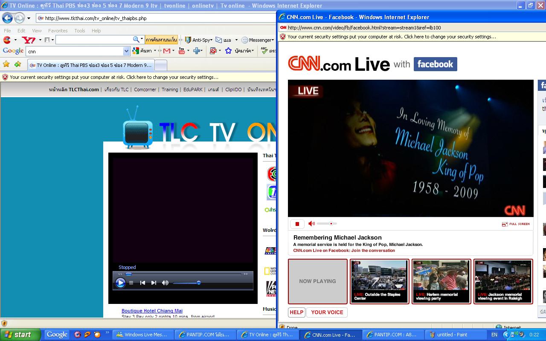Click the Play button in the Media Player
Screen dimensions: 546x341
point(121,283)
